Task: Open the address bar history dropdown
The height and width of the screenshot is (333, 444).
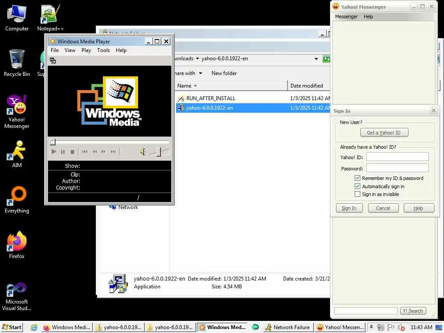Action: tap(316, 59)
